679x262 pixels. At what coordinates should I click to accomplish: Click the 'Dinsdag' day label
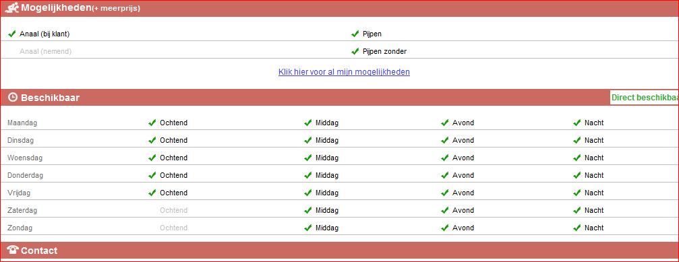(x=20, y=140)
